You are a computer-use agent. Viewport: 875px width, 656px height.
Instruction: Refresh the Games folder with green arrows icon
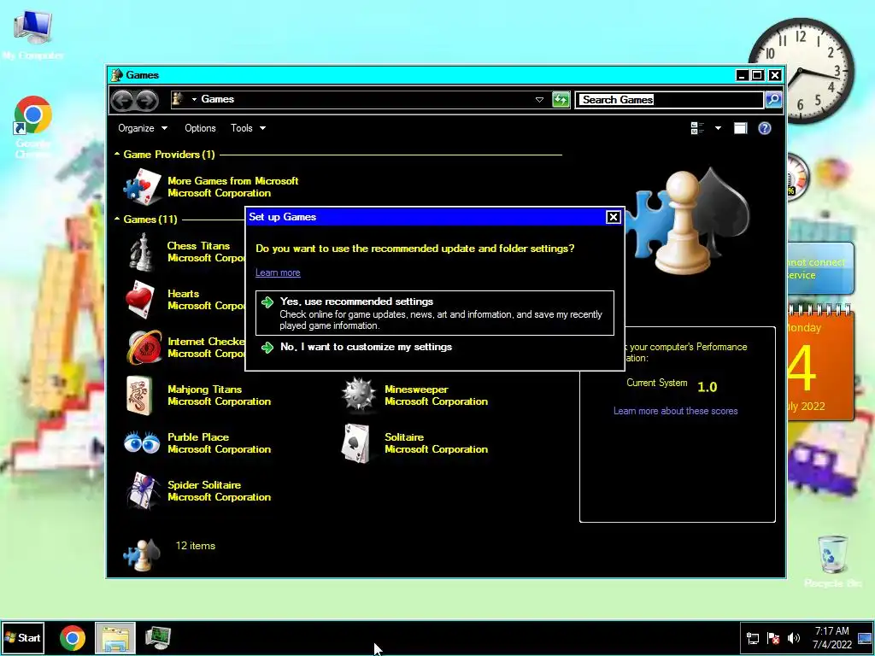click(x=561, y=100)
